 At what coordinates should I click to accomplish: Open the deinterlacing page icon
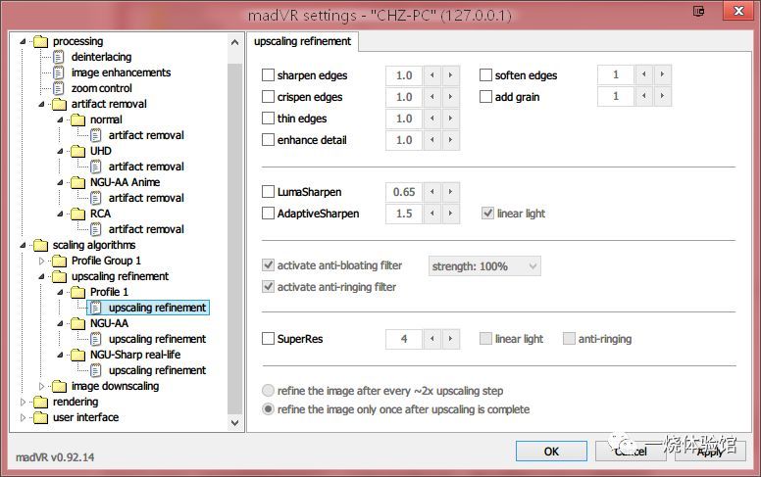58,57
